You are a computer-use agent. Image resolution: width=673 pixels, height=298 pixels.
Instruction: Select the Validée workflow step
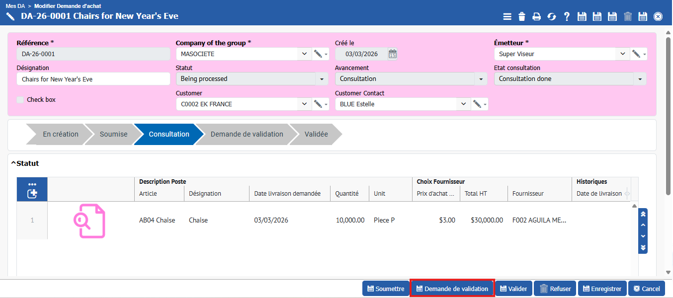click(316, 134)
